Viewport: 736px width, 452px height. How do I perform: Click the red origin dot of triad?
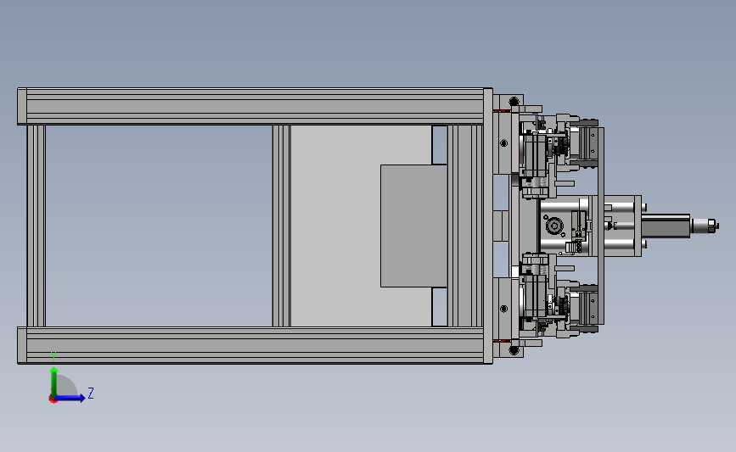(53, 399)
